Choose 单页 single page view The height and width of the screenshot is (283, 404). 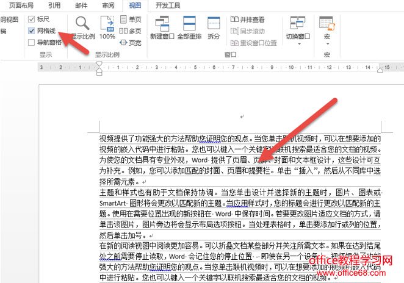click(x=131, y=20)
